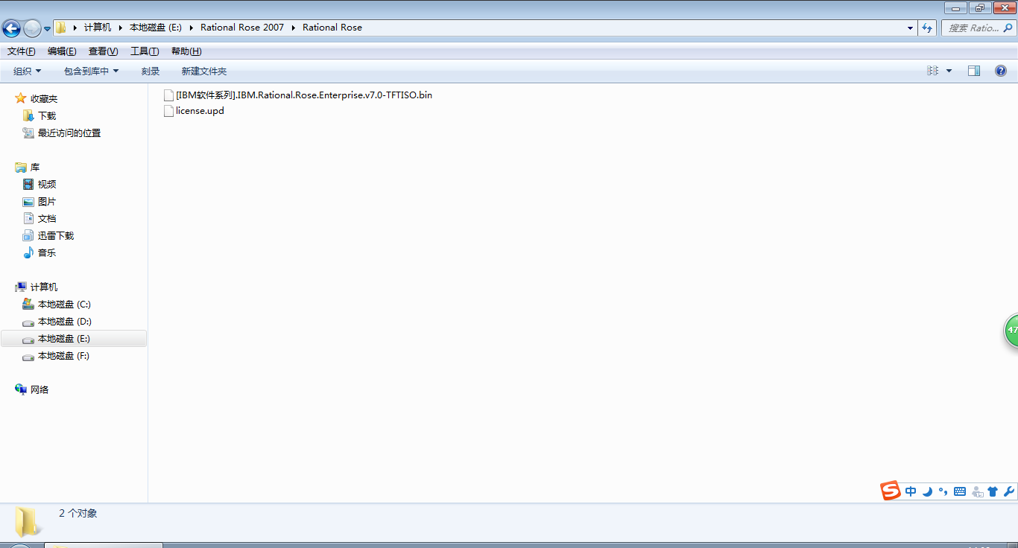1018x548 pixels.
Task: Toggle the moon half-width/full-width icon
Action: 927,491
